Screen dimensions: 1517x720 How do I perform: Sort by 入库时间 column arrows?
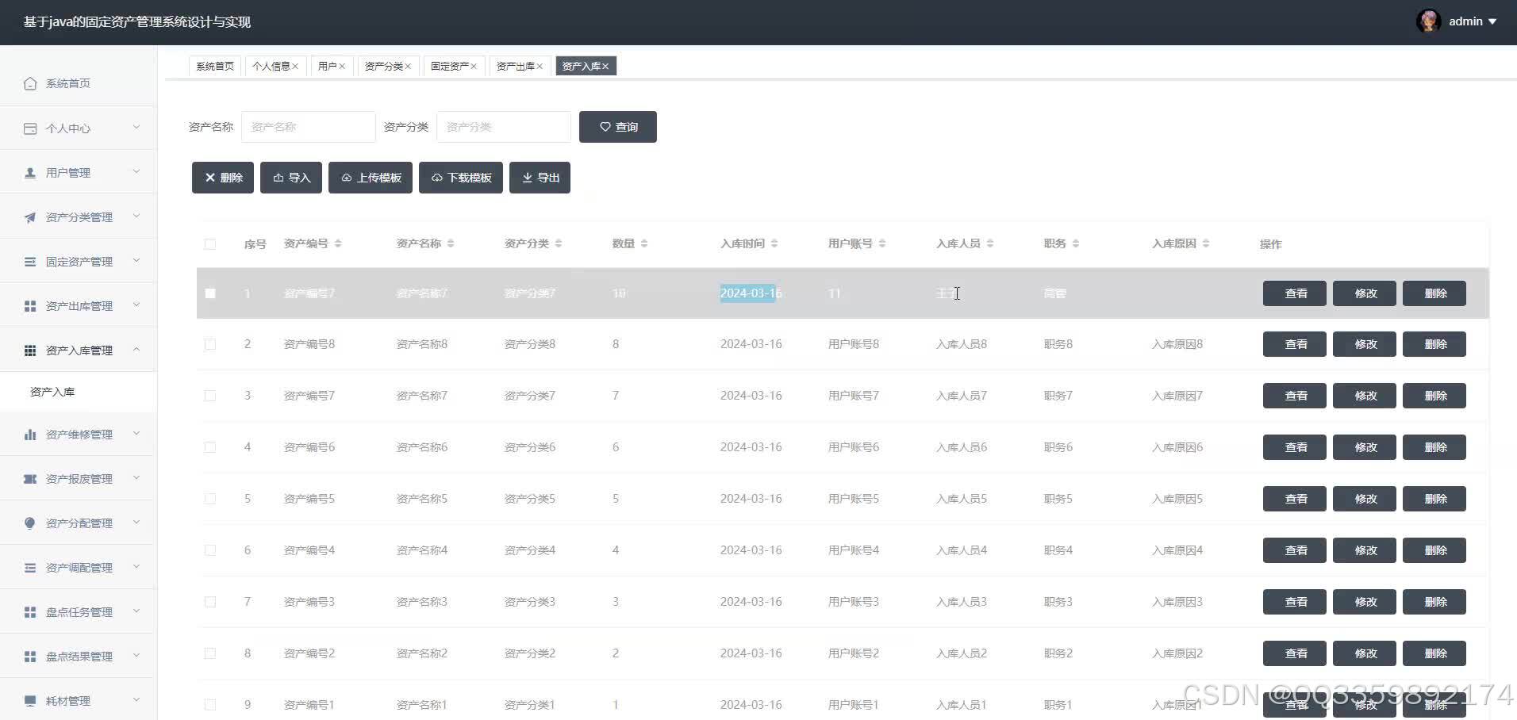pyautogui.click(x=774, y=243)
